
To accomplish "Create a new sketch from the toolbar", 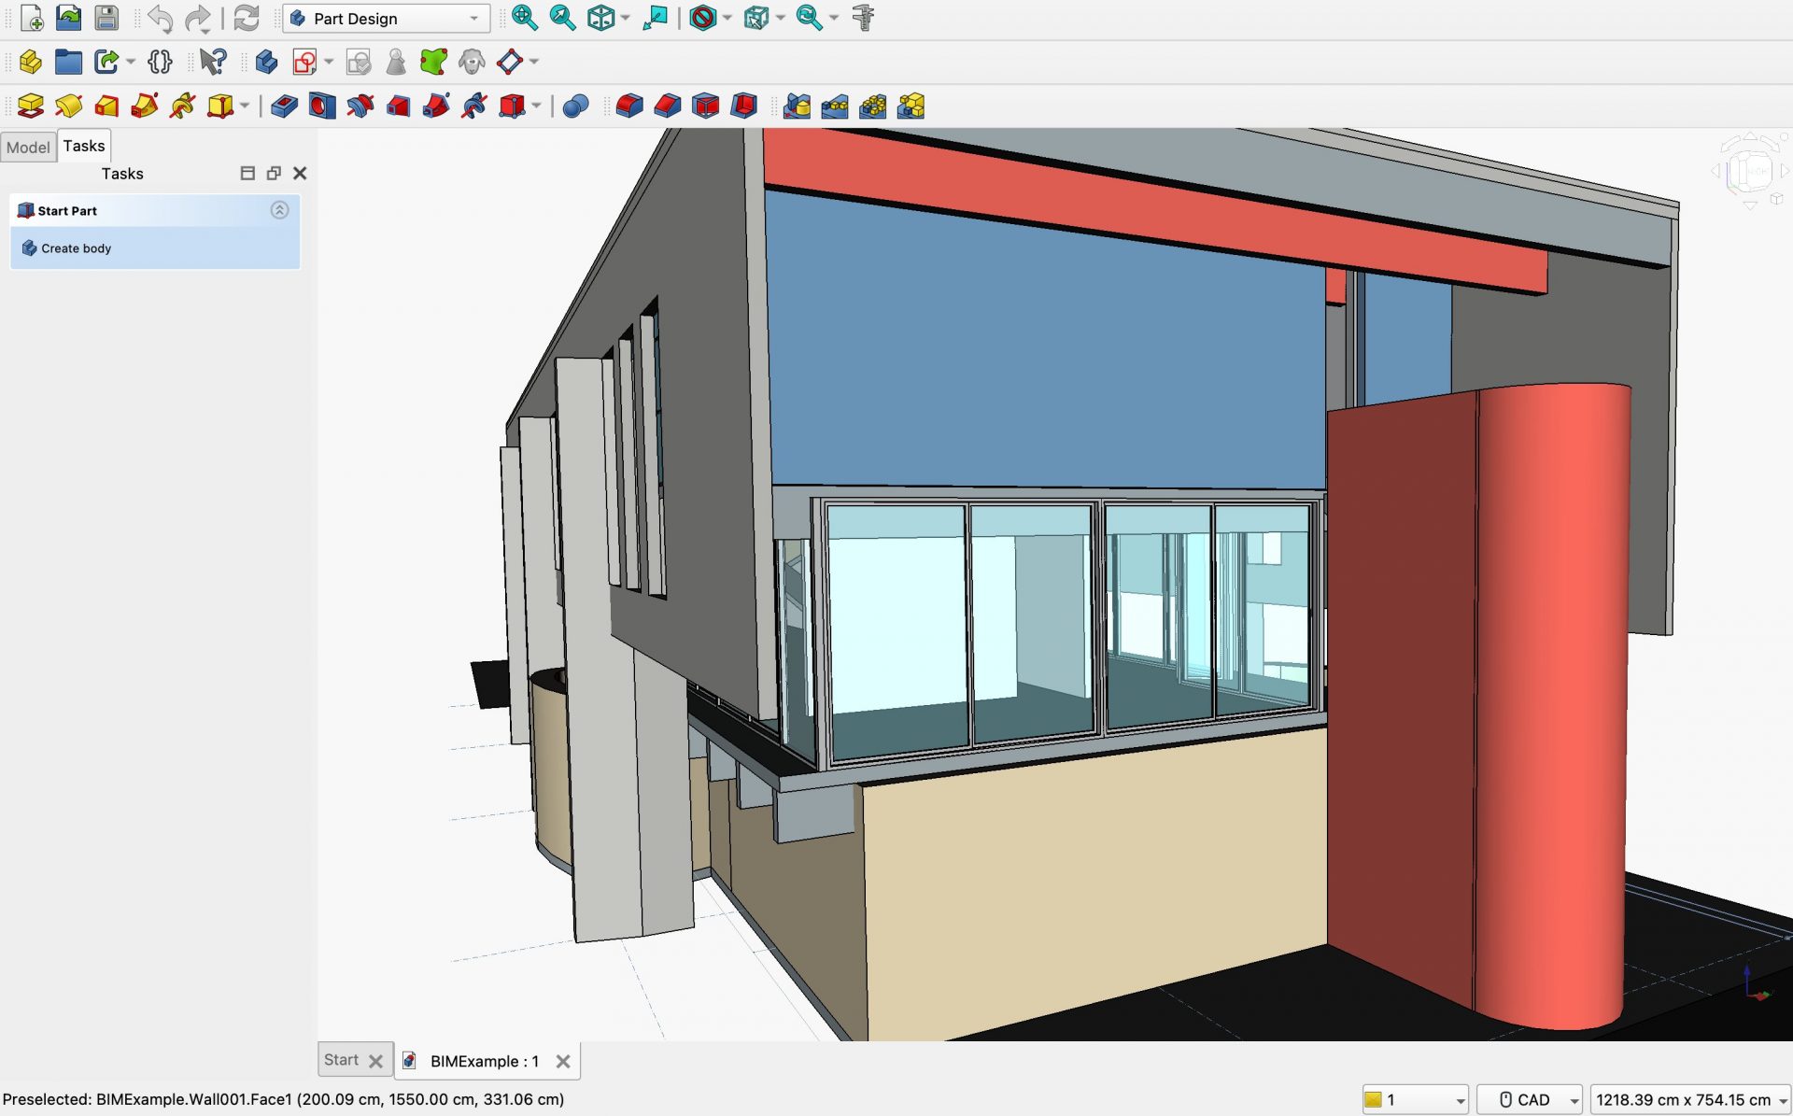I will [306, 62].
